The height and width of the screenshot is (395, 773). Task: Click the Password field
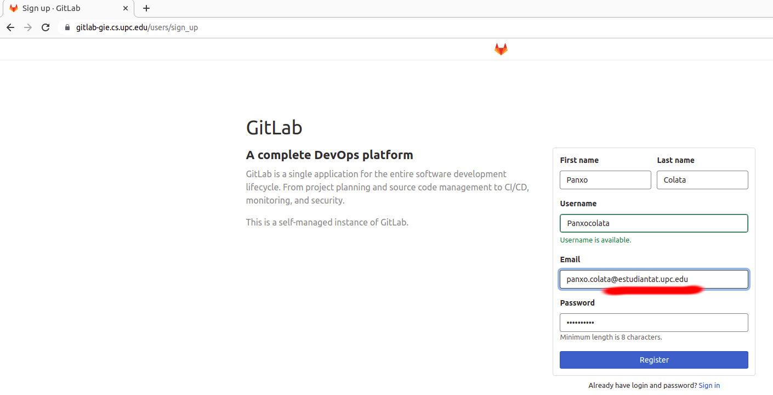(x=654, y=323)
